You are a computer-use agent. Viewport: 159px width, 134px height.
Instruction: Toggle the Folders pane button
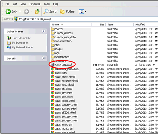pyautogui.click(x=67, y=11)
